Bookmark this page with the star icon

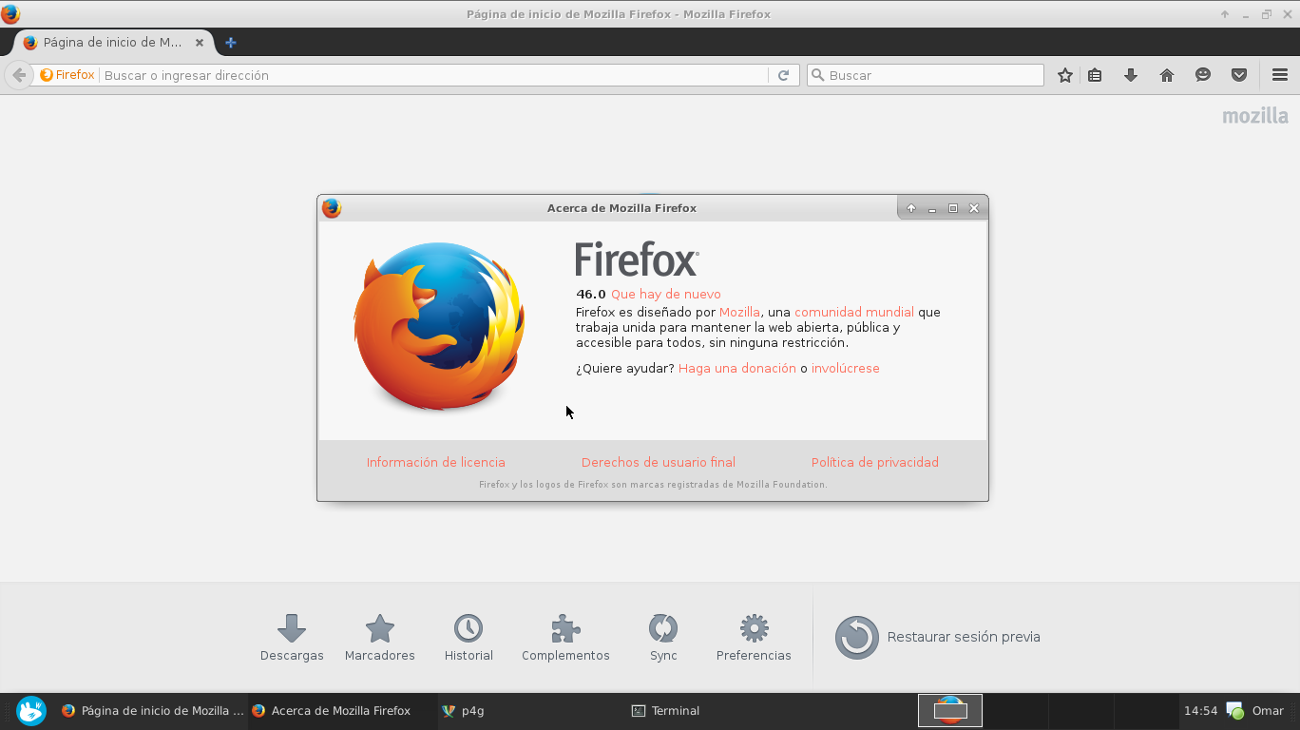tap(1065, 75)
